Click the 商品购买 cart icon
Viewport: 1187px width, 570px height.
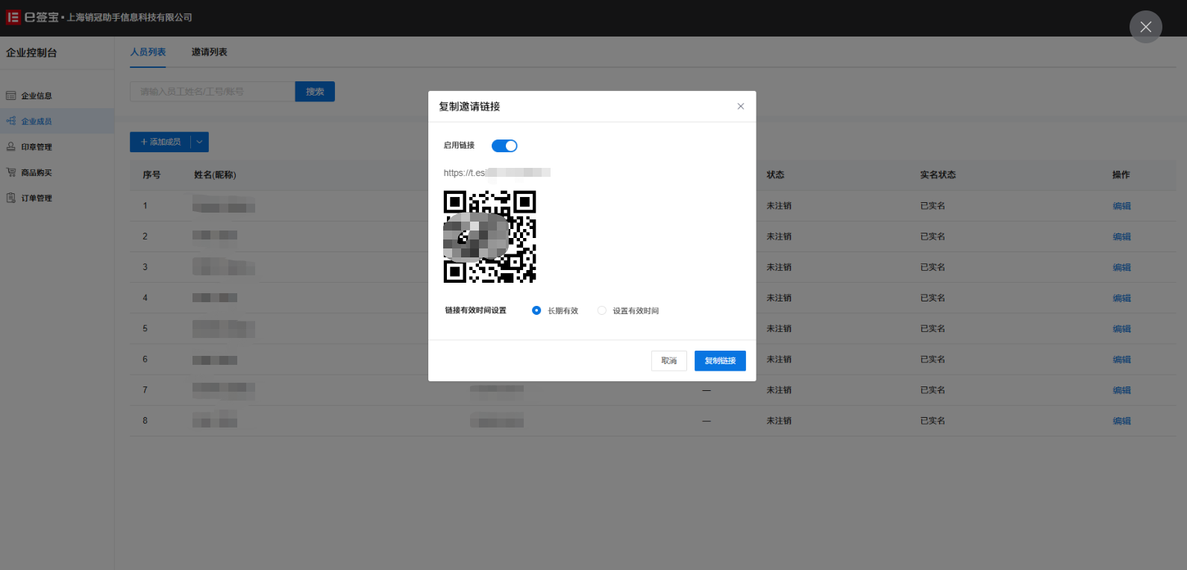click(x=11, y=172)
